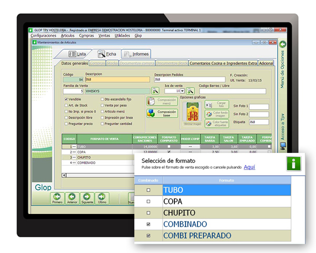The image size is (316, 253).
Task: Select COMBI PREPARADO format
Action: point(226,236)
